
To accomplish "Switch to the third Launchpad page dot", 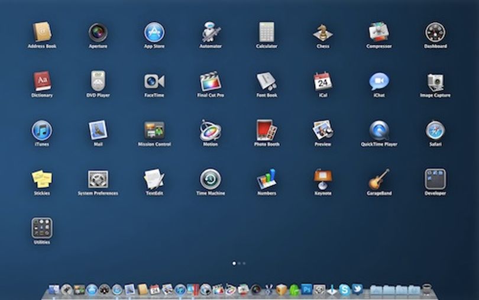I will tap(244, 263).
